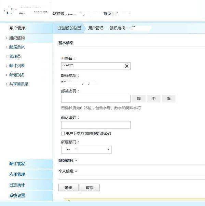Click the 确定 button
205x206 pixels.
[68, 188]
